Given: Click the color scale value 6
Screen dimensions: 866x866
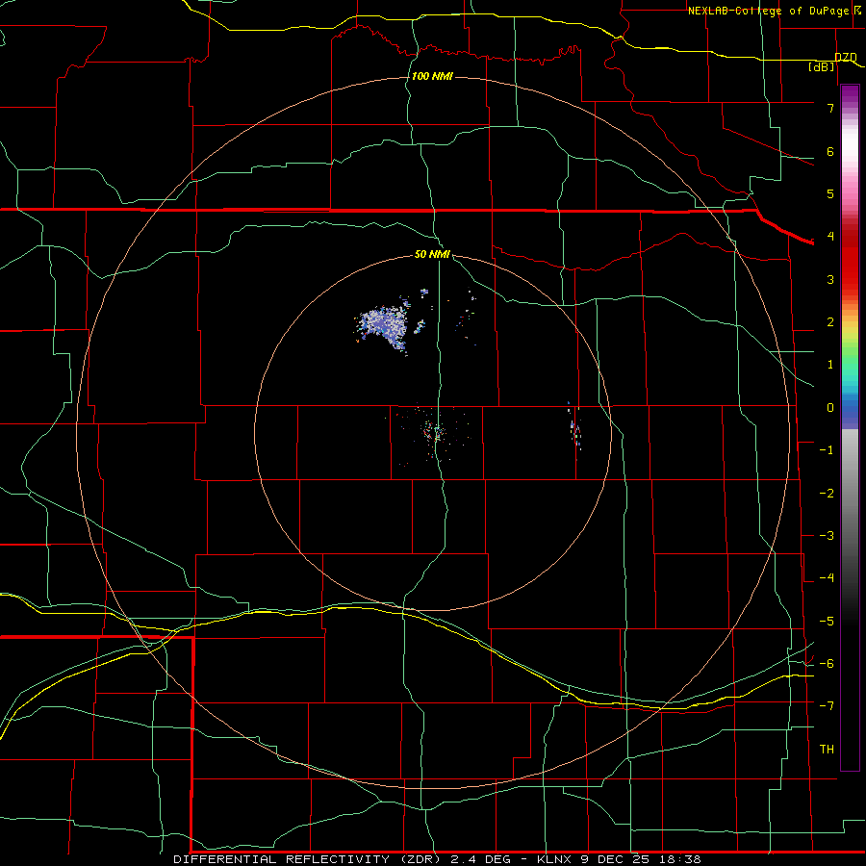Looking at the screenshot, I should tap(830, 151).
